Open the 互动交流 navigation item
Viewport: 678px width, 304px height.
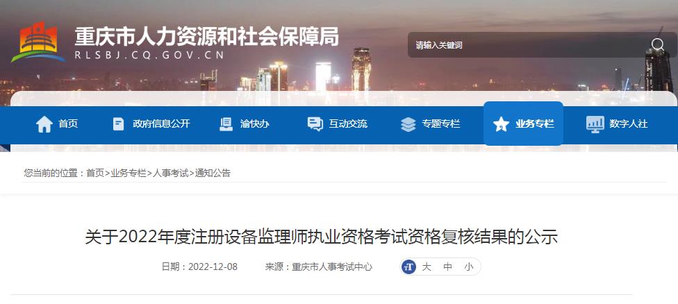tap(348, 124)
